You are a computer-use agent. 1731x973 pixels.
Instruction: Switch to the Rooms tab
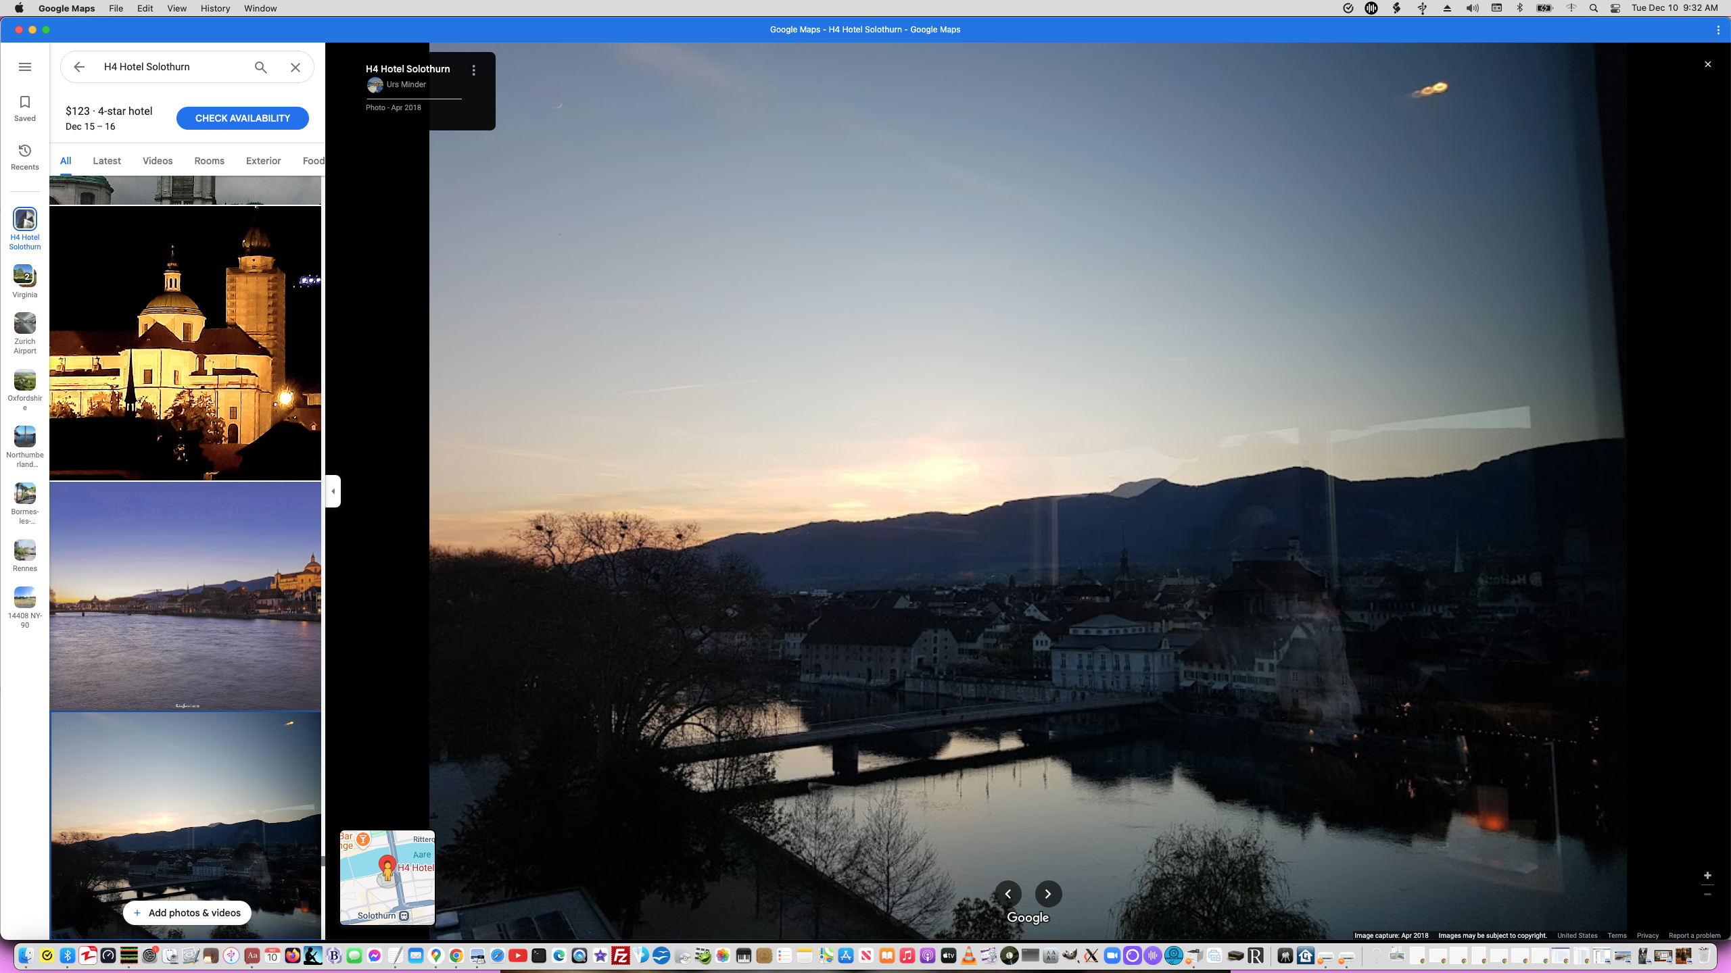point(209,161)
